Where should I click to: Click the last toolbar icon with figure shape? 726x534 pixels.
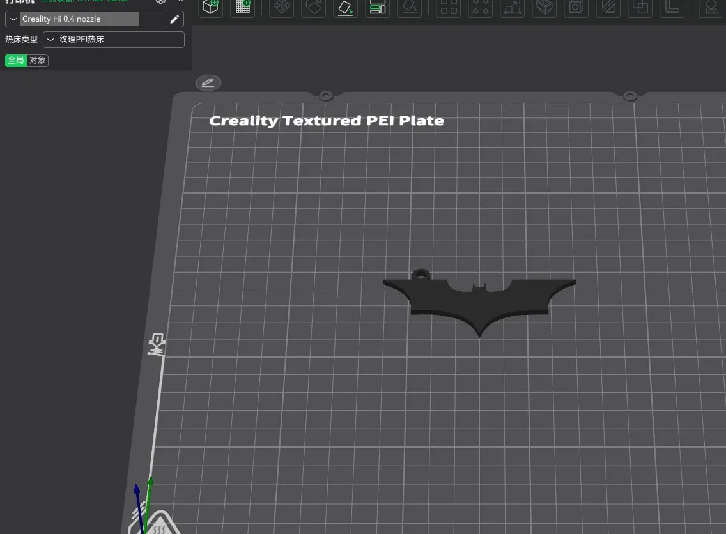coord(711,7)
